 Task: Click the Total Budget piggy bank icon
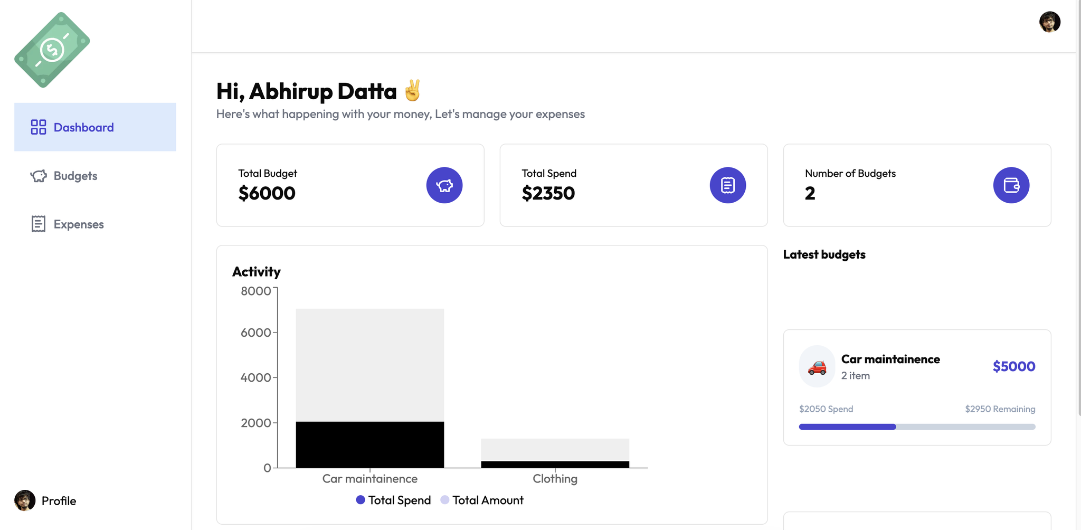point(444,185)
